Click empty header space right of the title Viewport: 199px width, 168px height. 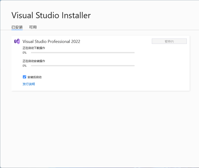[145, 15]
